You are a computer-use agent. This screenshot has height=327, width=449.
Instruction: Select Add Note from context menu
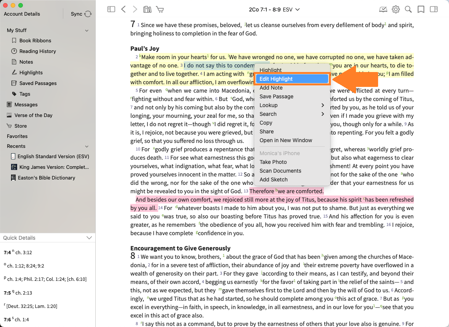tap(271, 88)
